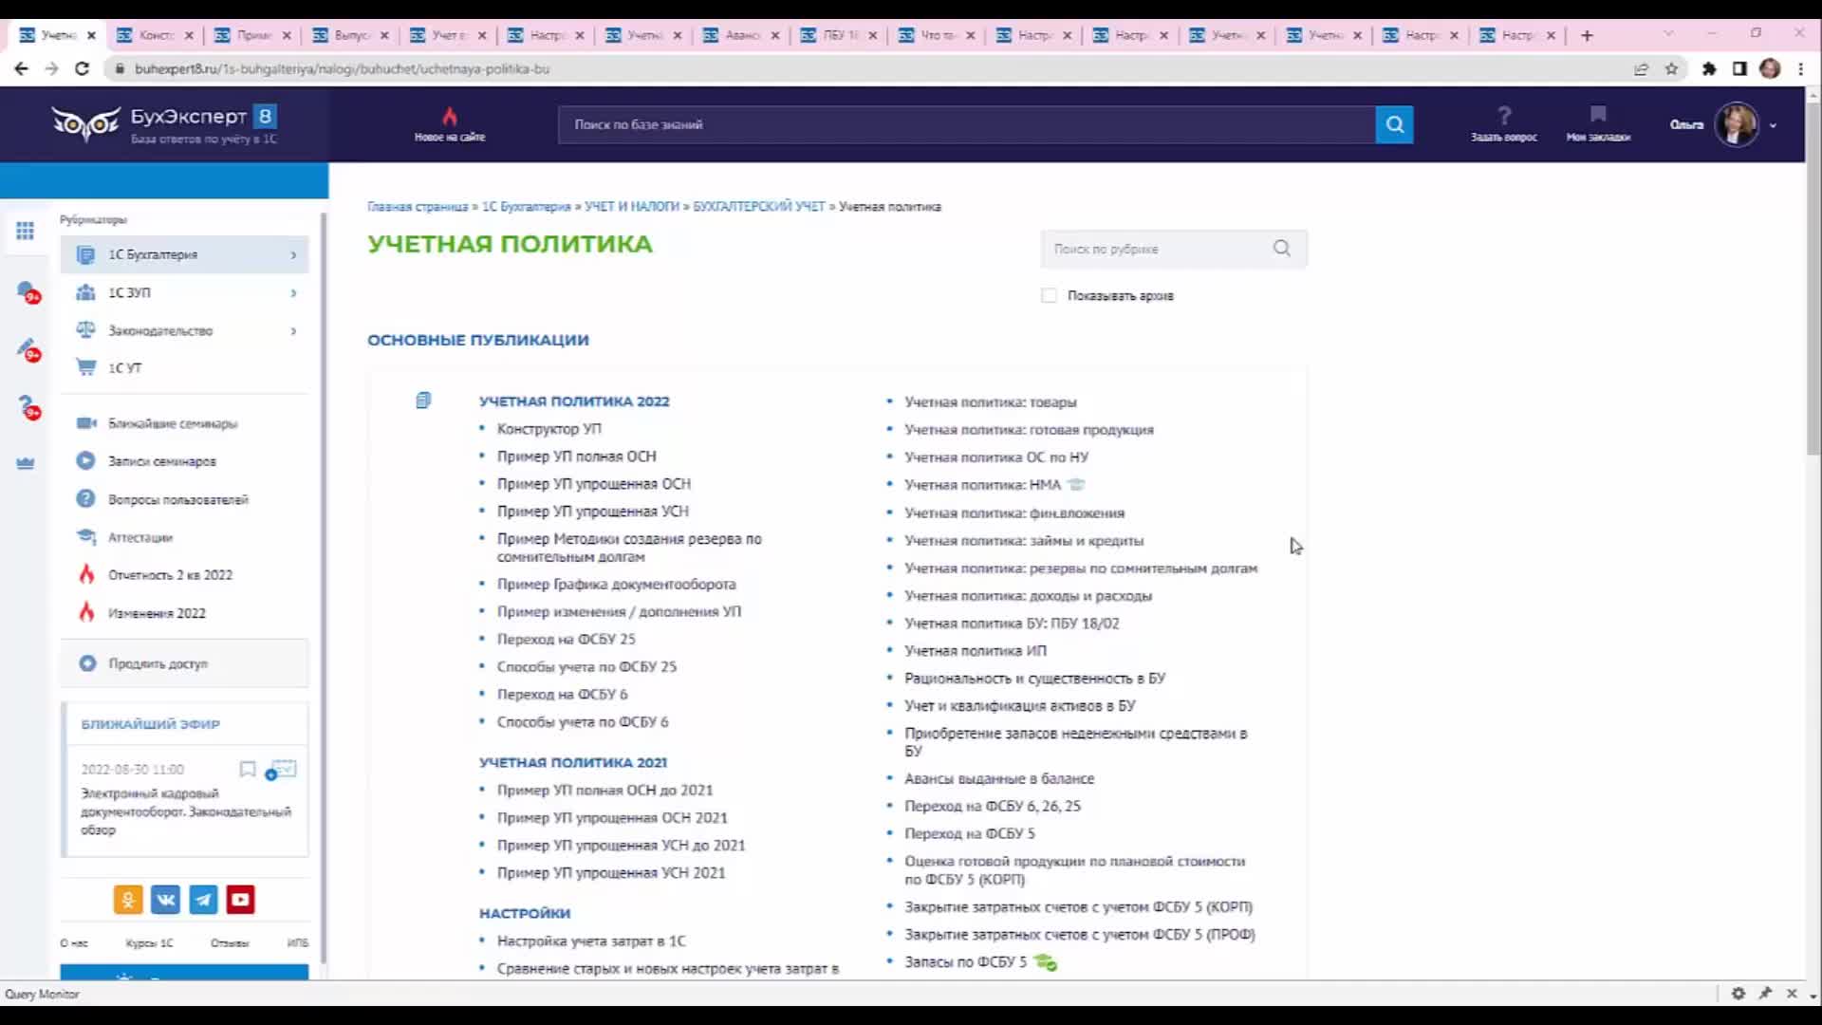This screenshot has height=1025, width=1822.
Task: Click the Telegram social icon
Action: (203, 900)
